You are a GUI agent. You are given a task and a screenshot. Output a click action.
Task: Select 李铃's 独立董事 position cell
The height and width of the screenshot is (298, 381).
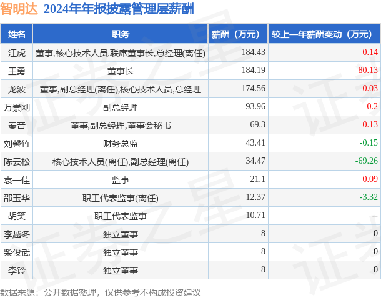point(121,271)
